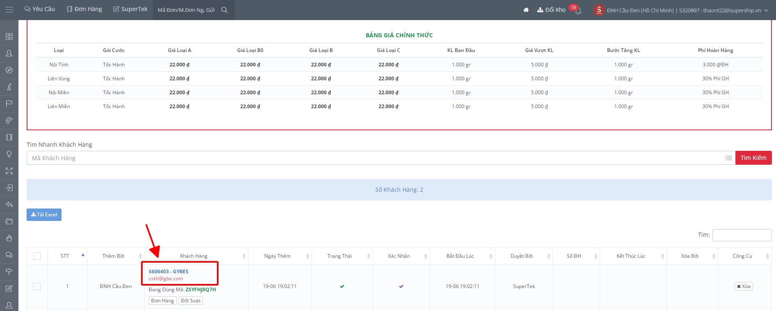Download via Tải Excel button

[44, 215]
